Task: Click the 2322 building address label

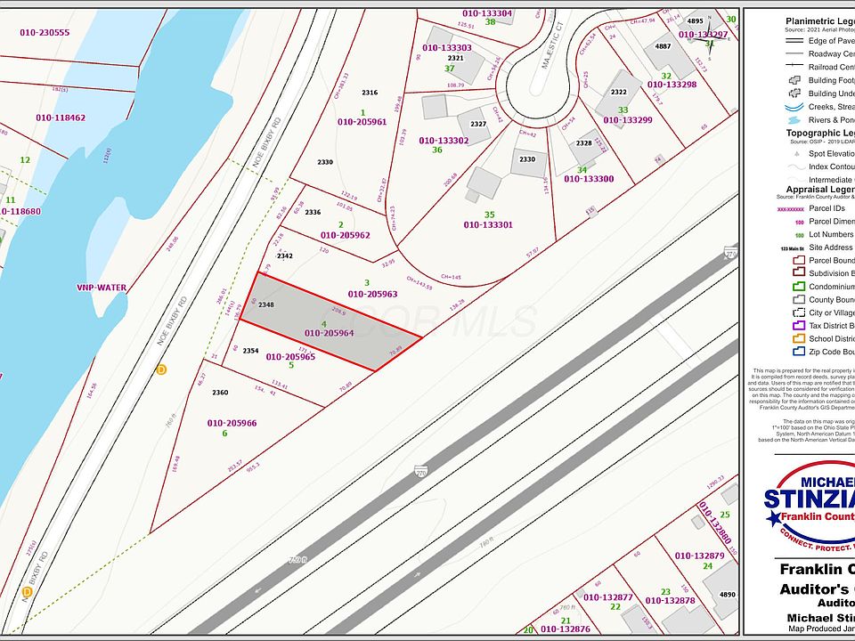Action: 619,92
